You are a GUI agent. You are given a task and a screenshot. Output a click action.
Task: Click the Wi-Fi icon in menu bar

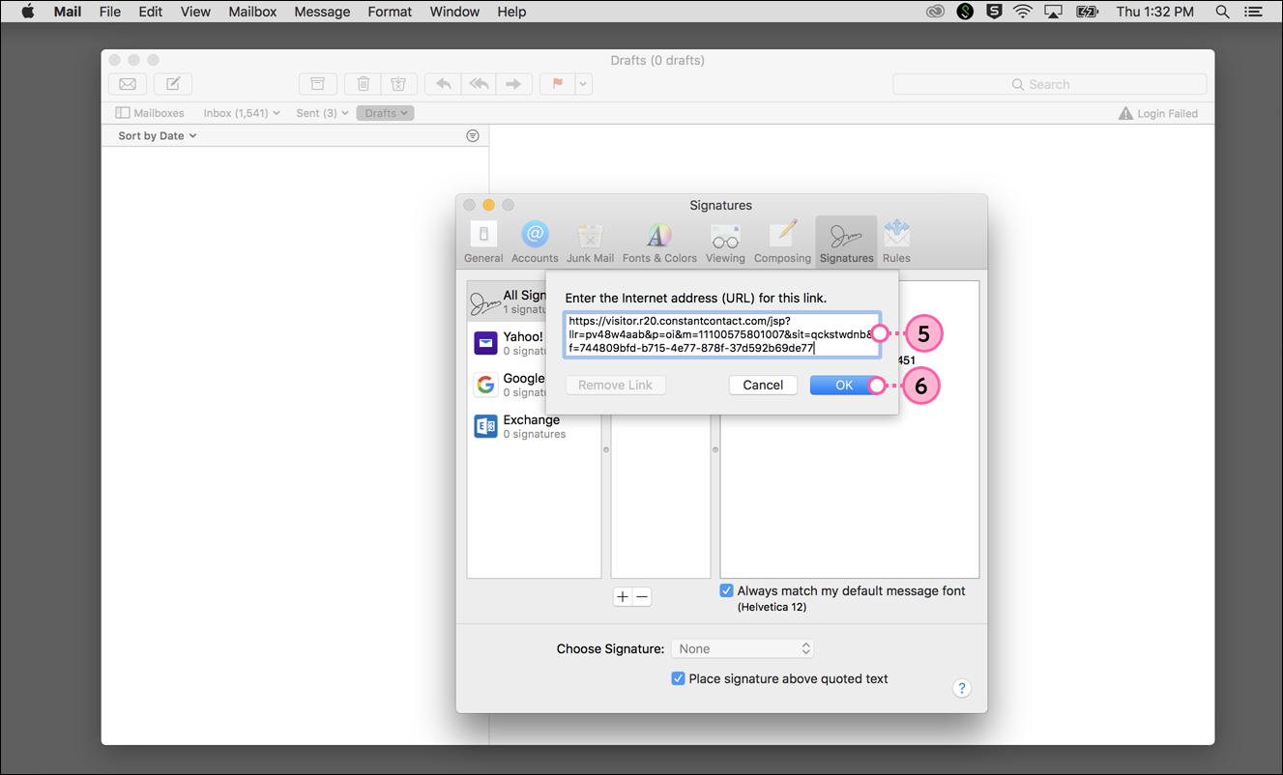pos(1023,12)
